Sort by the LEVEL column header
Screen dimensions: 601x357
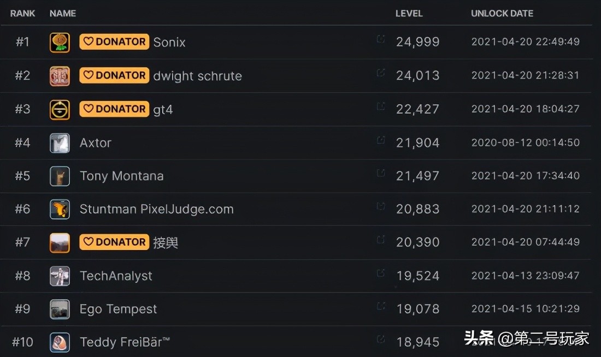(x=409, y=13)
